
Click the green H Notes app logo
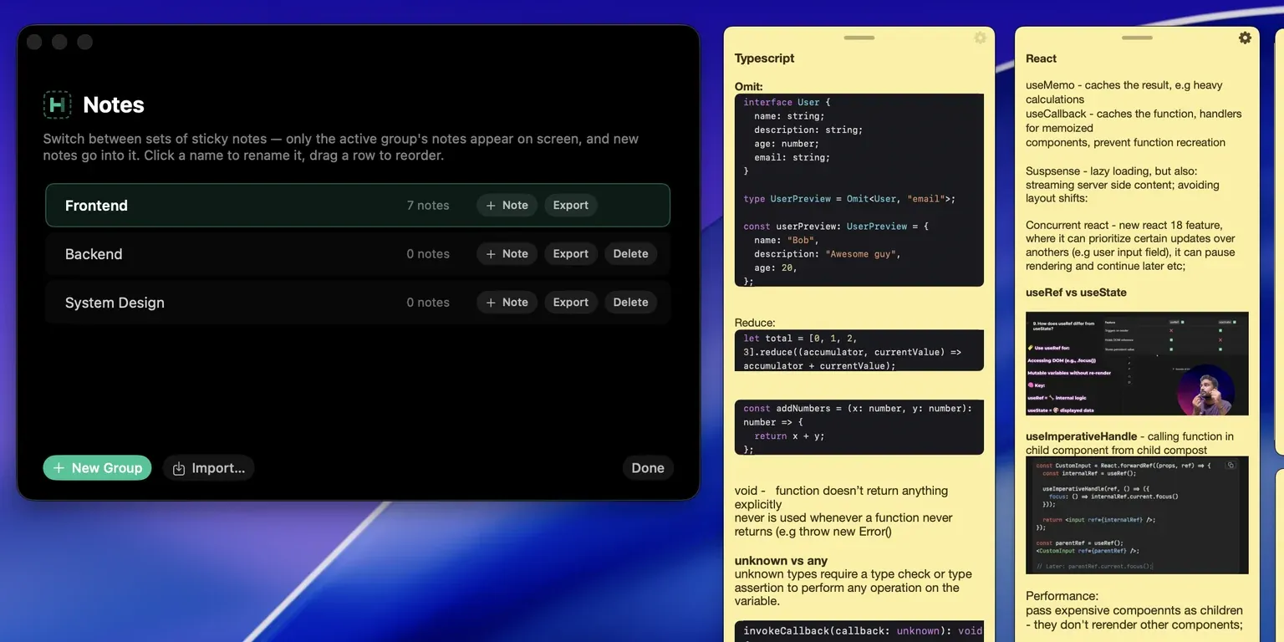(x=57, y=104)
